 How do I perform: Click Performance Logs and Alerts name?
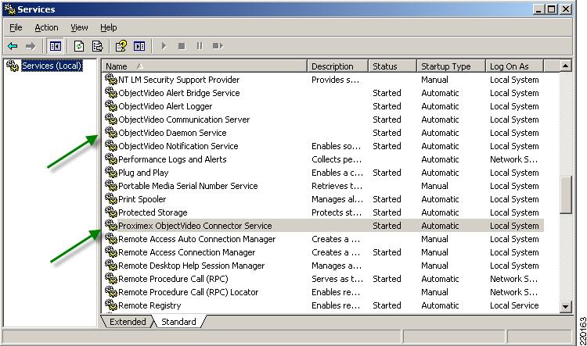172,159
